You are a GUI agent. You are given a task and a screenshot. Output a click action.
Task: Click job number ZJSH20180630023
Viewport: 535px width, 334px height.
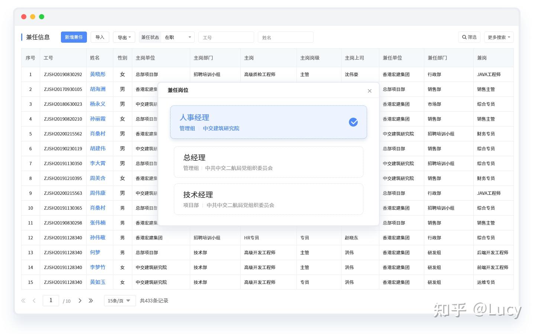pyautogui.click(x=63, y=104)
